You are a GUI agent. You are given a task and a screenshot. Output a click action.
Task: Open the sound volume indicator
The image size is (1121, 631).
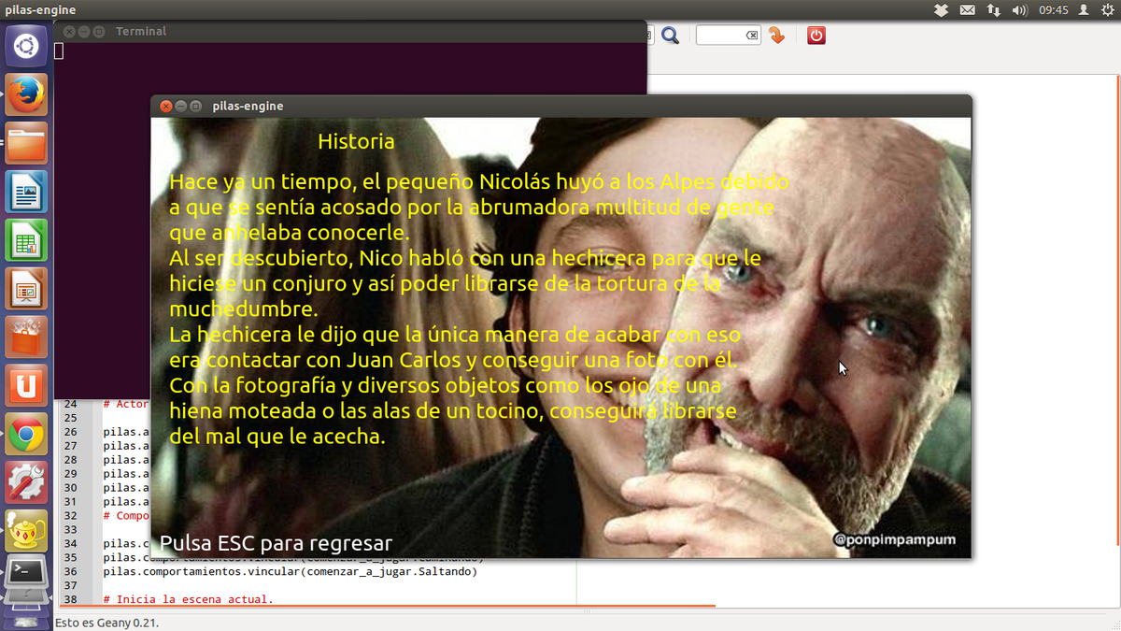coord(1020,10)
